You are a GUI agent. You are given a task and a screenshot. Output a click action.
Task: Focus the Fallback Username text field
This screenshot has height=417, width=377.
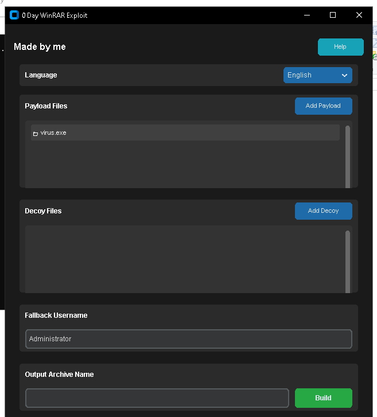coord(188,339)
